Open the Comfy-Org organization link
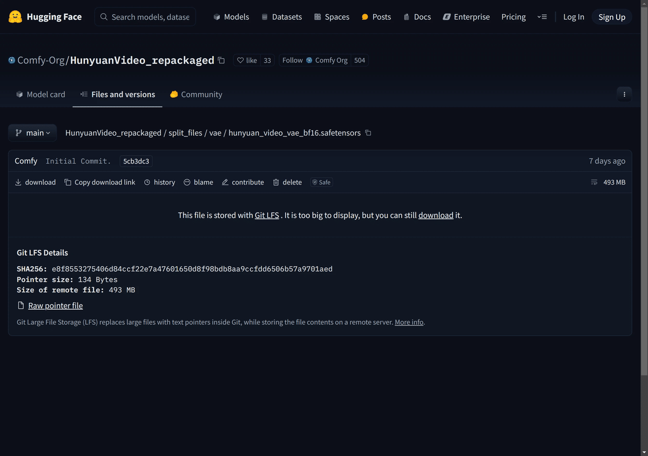This screenshot has height=456, width=648. [x=41, y=60]
